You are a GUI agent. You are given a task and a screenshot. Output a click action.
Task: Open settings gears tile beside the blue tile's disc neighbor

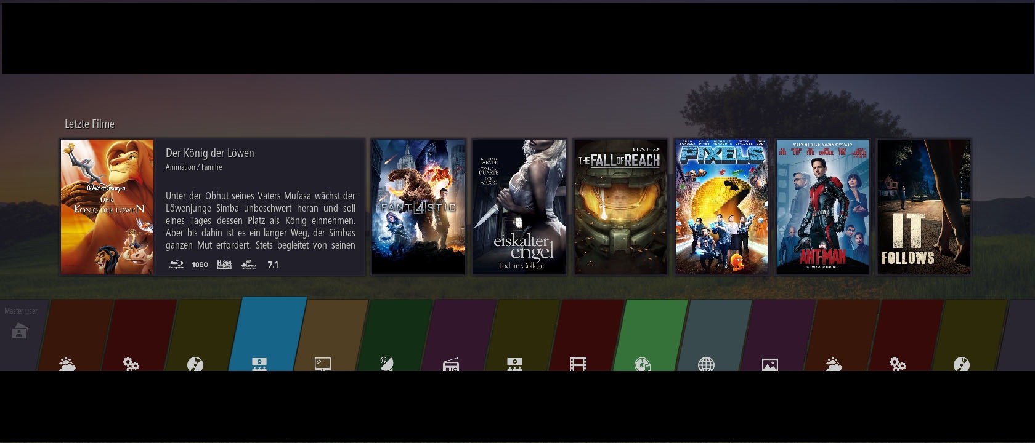pos(139,335)
